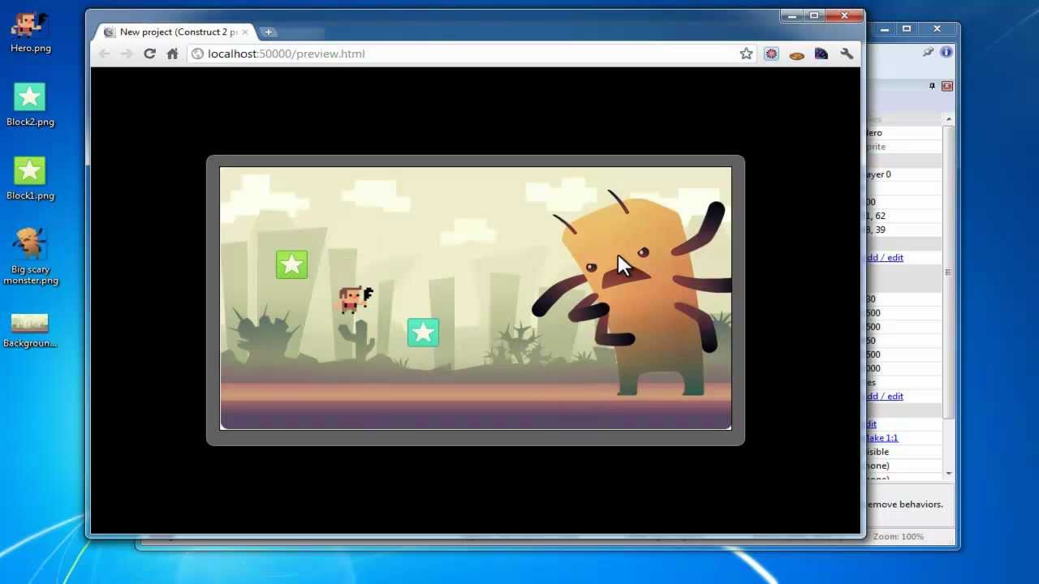Toggle the properties panel pin
The height and width of the screenshot is (584, 1039).
pos(932,86)
